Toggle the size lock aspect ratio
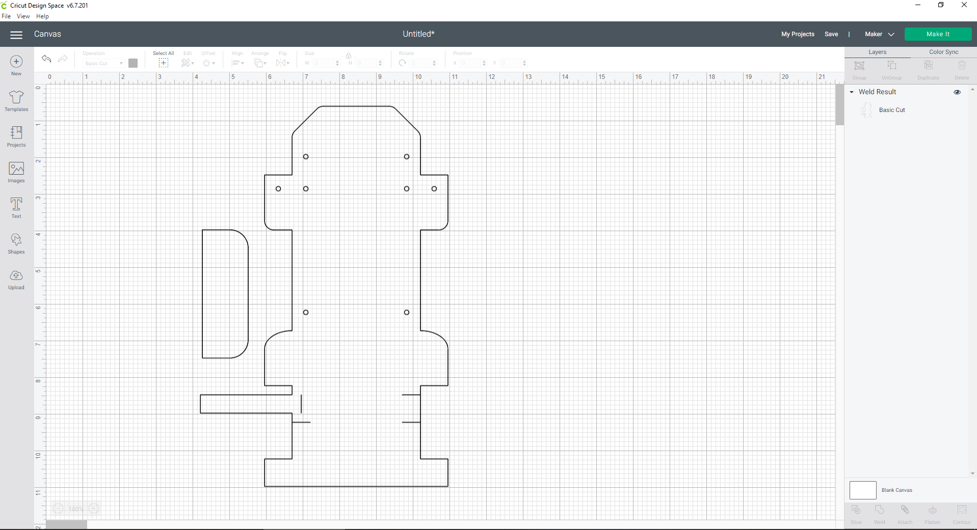977x530 pixels. point(348,56)
